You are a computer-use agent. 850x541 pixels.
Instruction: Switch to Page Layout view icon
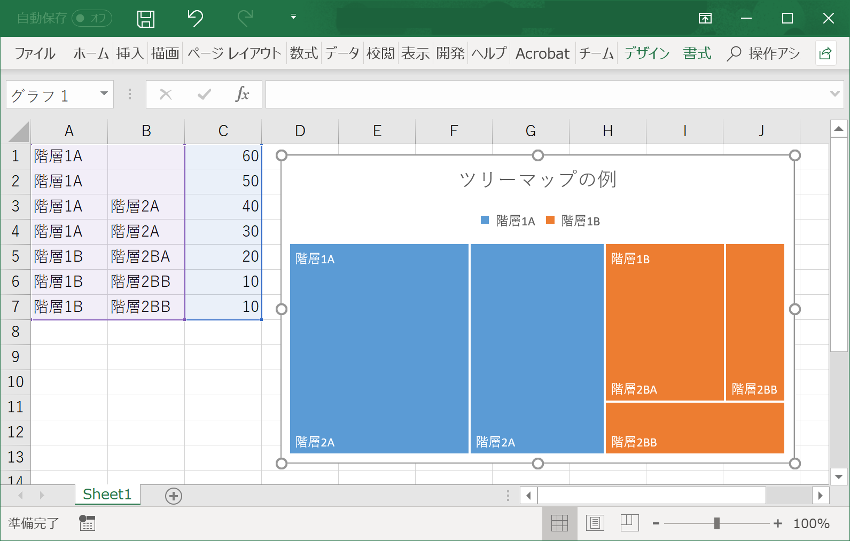point(595,523)
